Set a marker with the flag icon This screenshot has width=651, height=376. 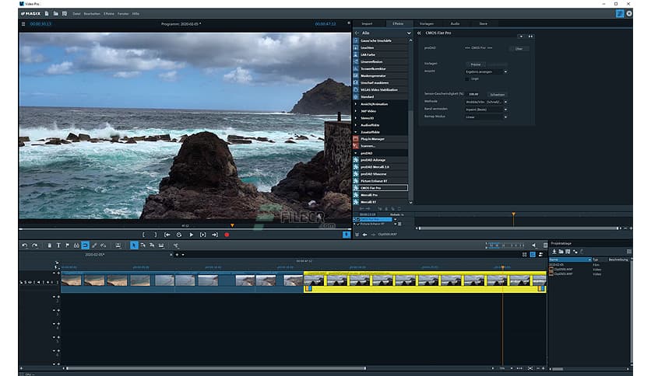tap(67, 245)
